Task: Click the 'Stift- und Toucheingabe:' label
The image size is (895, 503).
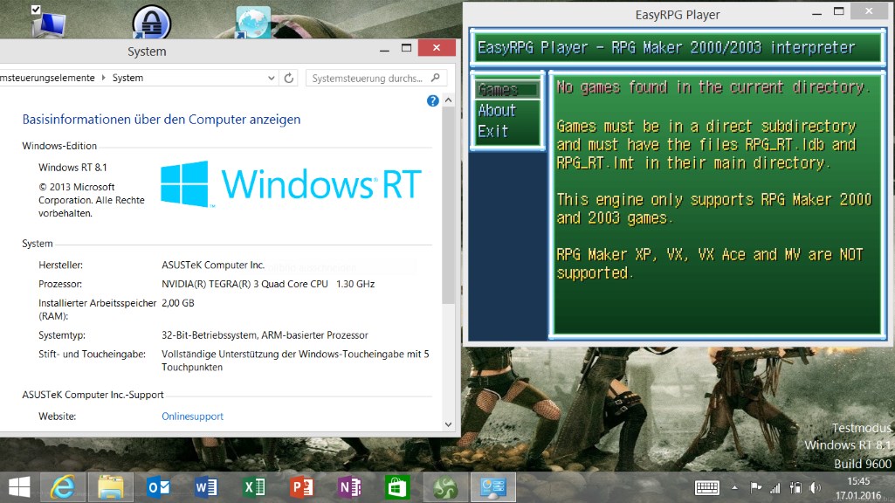Action: [x=92, y=354]
